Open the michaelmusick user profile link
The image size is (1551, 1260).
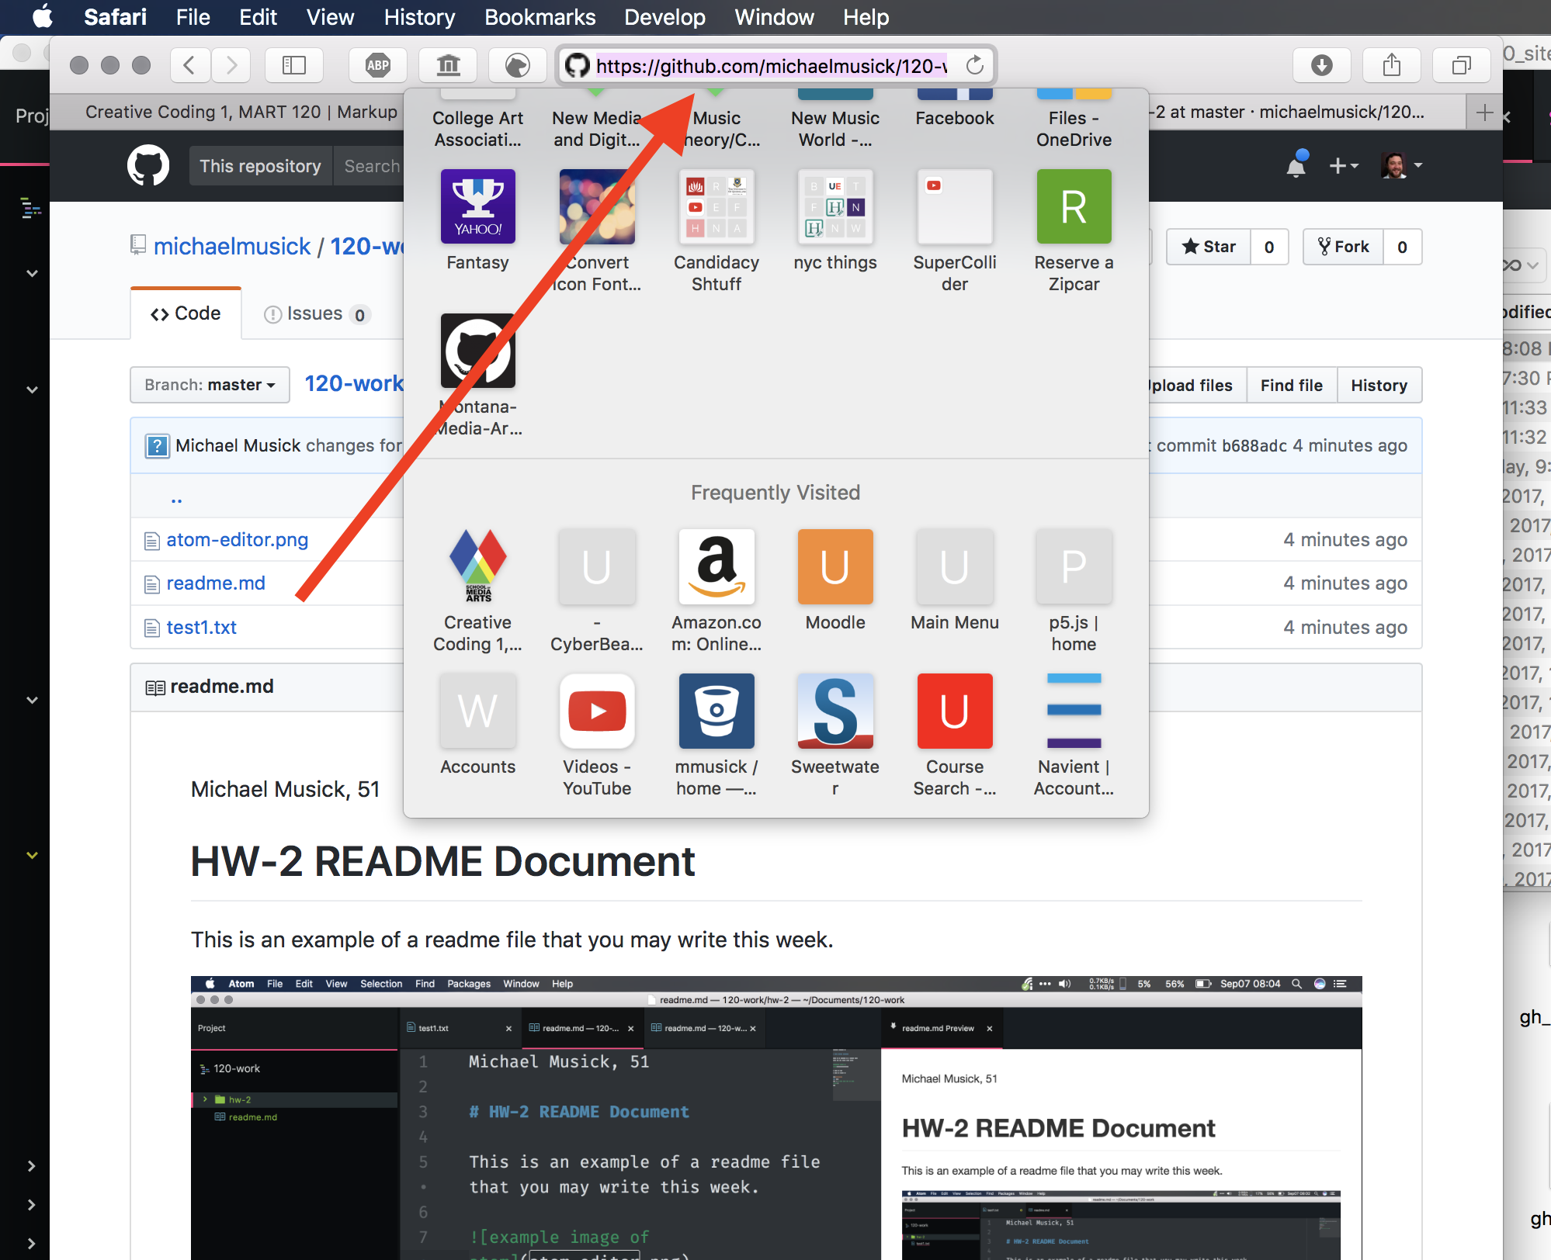232,246
